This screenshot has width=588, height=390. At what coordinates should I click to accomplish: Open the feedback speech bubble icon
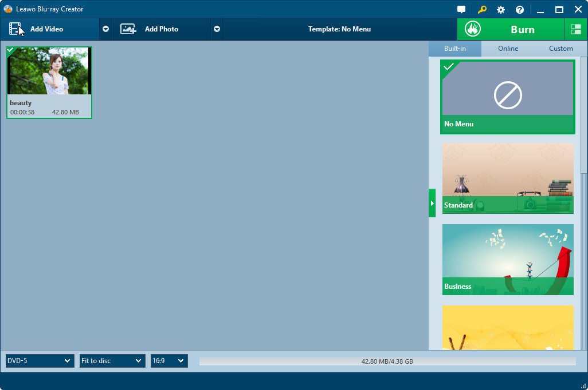(x=461, y=10)
